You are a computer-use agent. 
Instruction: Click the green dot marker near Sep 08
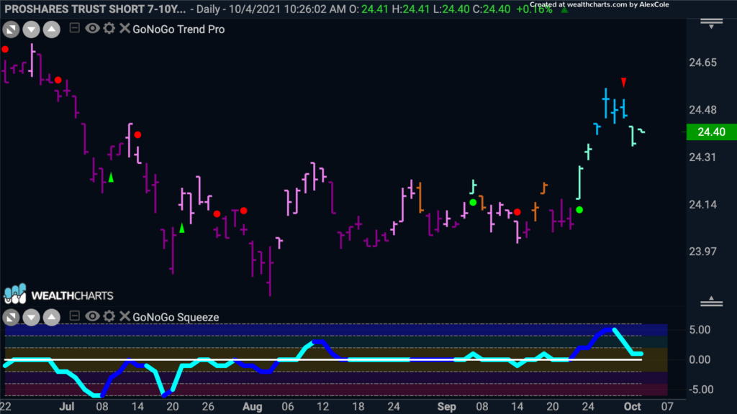[473, 202]
